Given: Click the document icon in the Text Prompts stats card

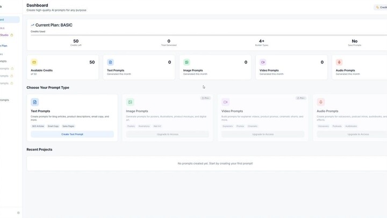Looking at the screenshot, I should tap(110, 62).
